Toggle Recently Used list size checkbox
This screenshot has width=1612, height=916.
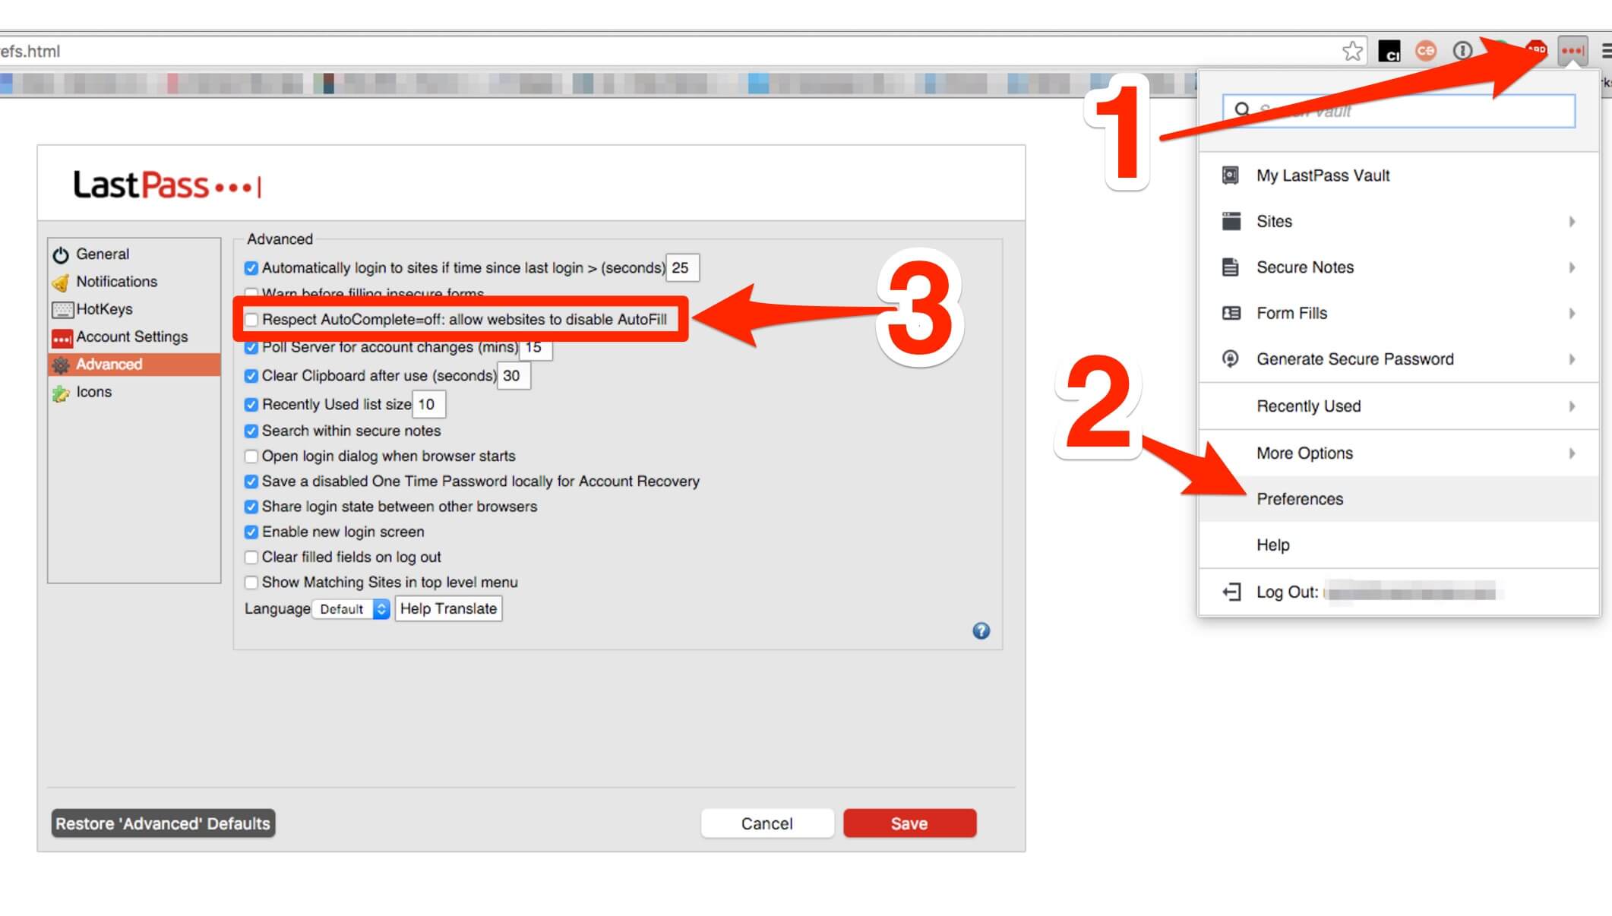pyautogui.click(x=251, y=405)
